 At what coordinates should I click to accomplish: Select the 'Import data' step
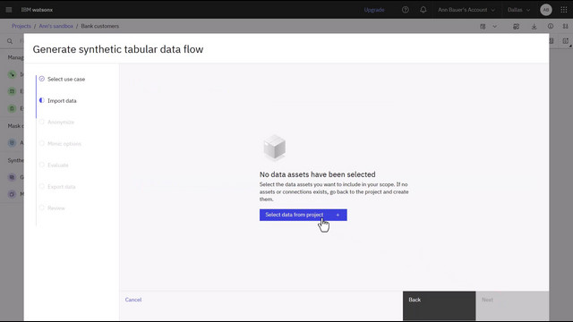57,100
